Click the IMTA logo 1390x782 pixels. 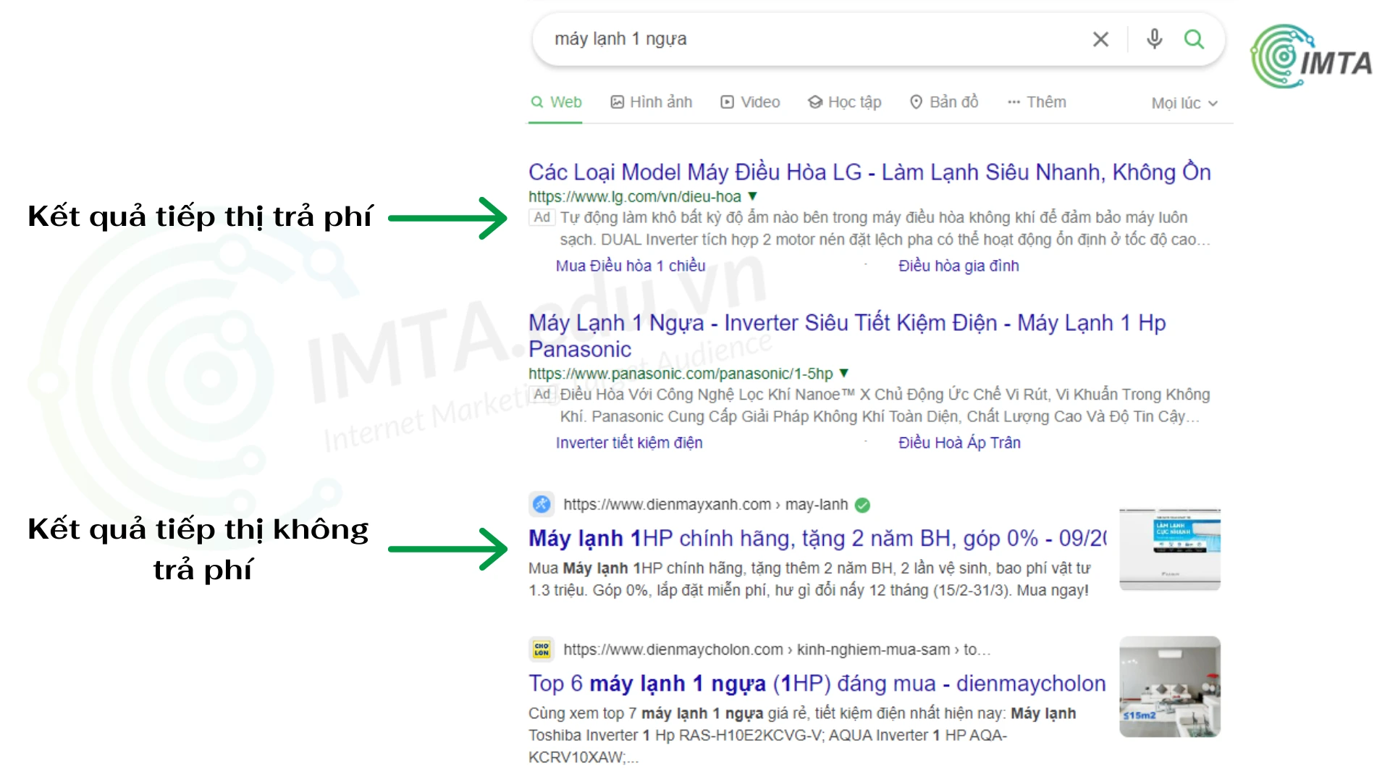(x=1311, y=56)
